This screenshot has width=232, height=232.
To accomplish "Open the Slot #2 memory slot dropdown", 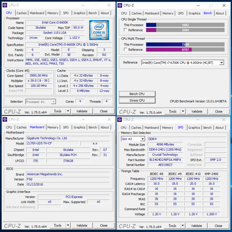I will tap(142, 139).
